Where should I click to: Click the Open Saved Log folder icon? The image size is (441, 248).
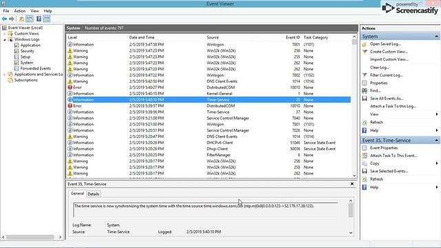(x=365, y=44)
